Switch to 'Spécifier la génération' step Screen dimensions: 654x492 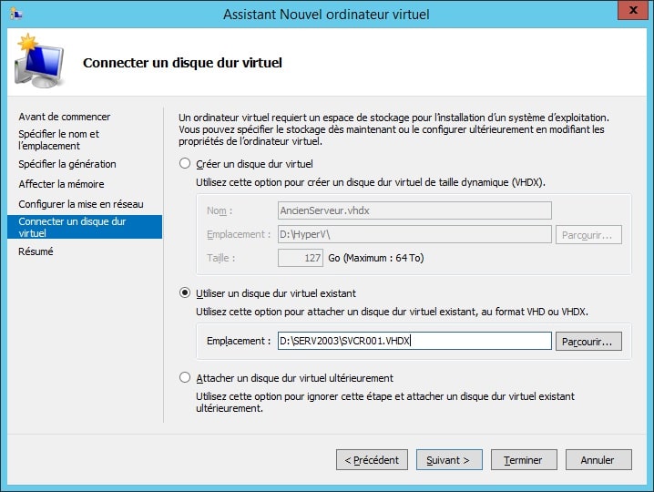click(x=67, y=164)
